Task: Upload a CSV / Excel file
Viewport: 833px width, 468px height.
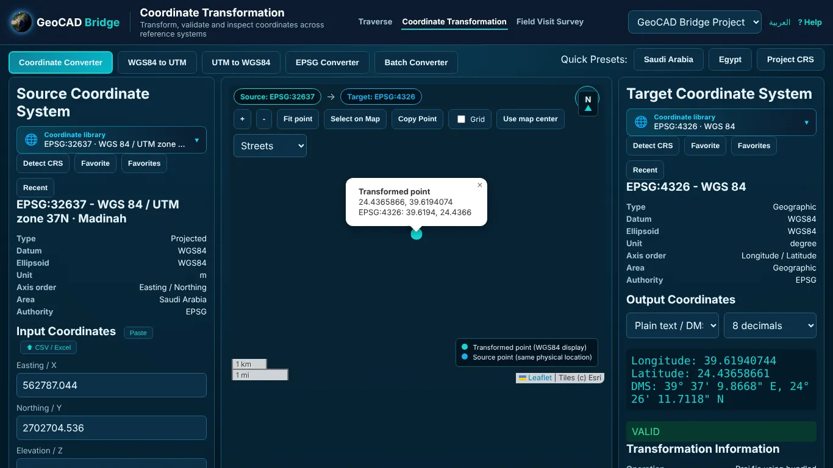Action: coord(48,347)
